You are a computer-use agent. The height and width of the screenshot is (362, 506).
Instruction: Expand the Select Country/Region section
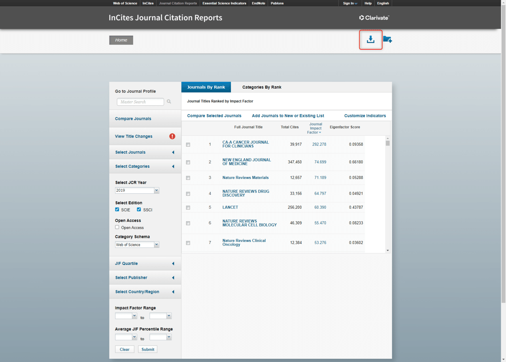[145, 292]
